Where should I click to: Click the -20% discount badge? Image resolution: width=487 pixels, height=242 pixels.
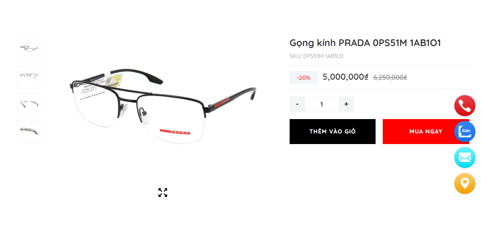click(x=304, y=78)
